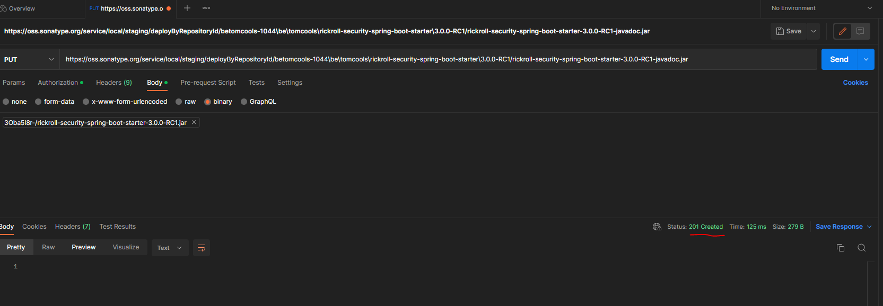Click the Save request icon
The width and height of the screenshot is (883, 306).
[789, 31]
